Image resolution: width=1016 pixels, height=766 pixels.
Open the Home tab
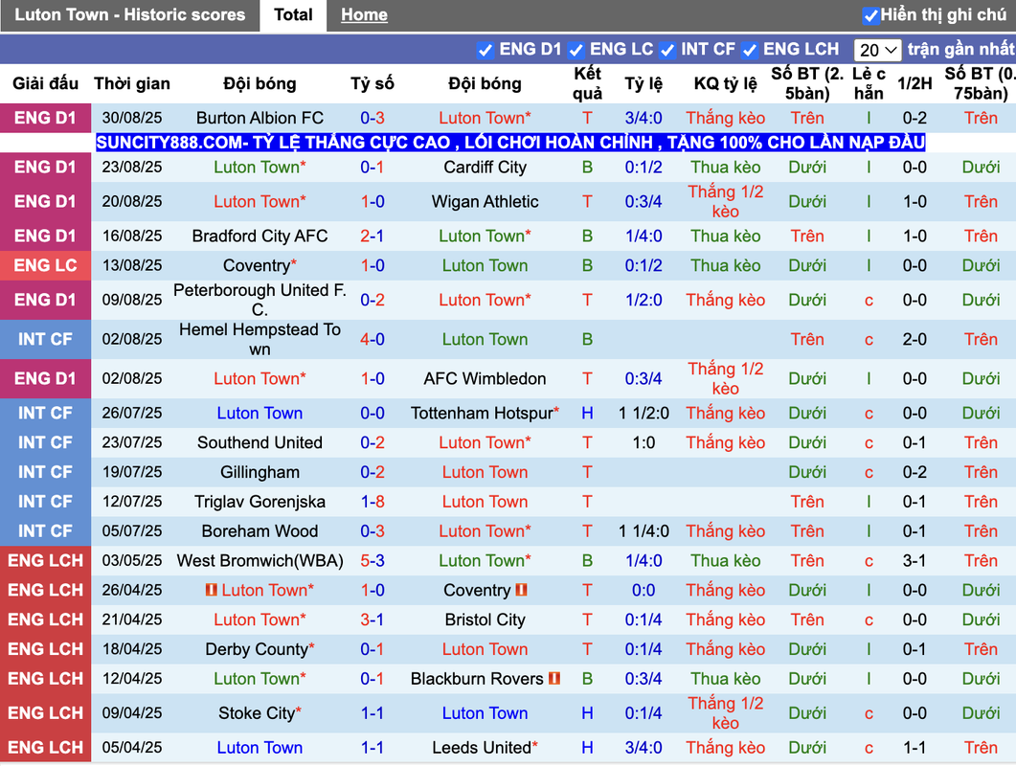tap(364, 15)
